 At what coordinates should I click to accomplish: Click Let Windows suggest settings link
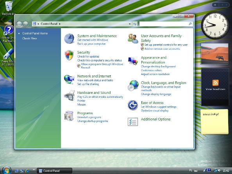(159, 107)
